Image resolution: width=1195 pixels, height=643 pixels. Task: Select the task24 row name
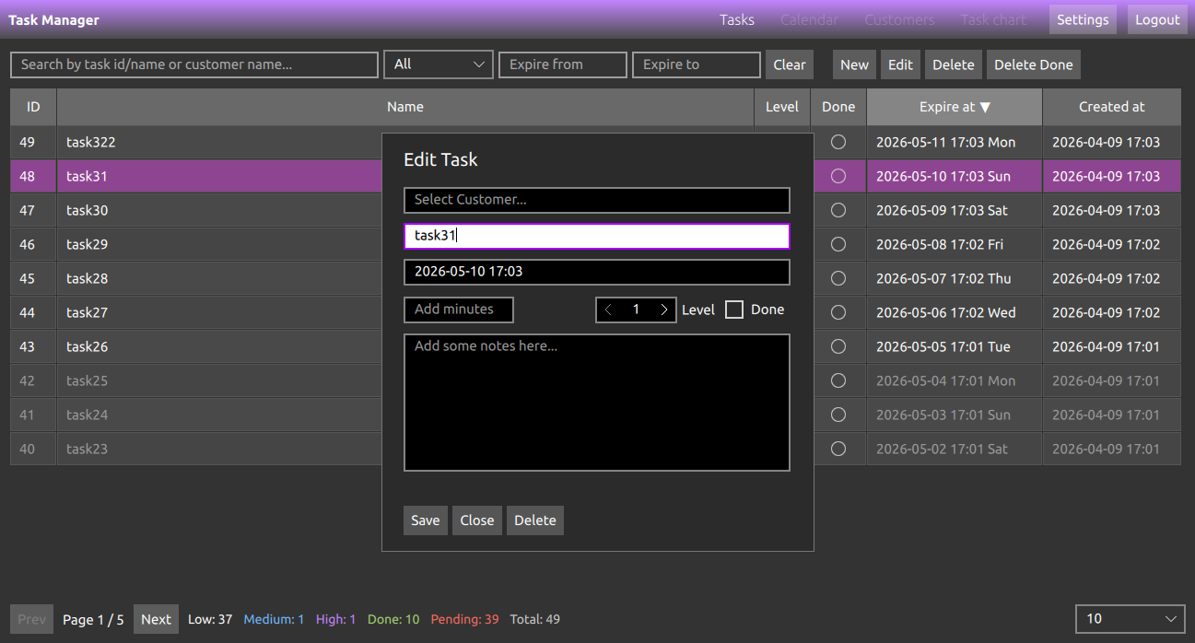pyautogui.click(x=88, y=415)
